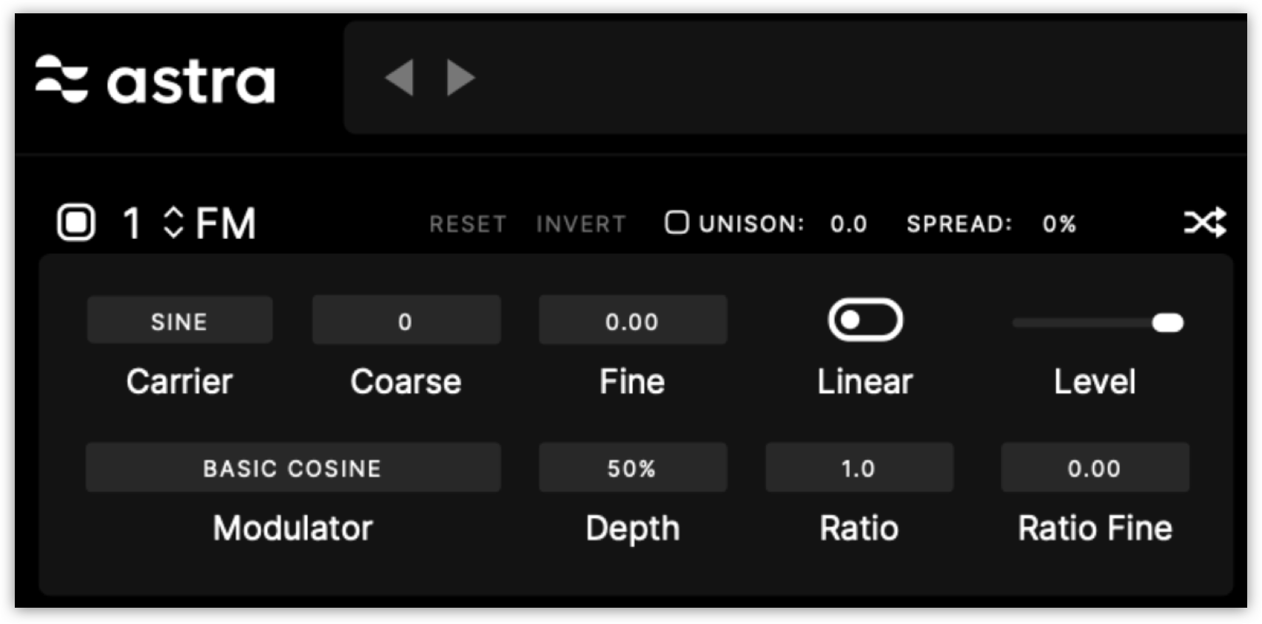Randomize oscillator with shuffle icon
Image resolution: width=1262 pixels, height=624 pixels.
[x=1205, y=222]
